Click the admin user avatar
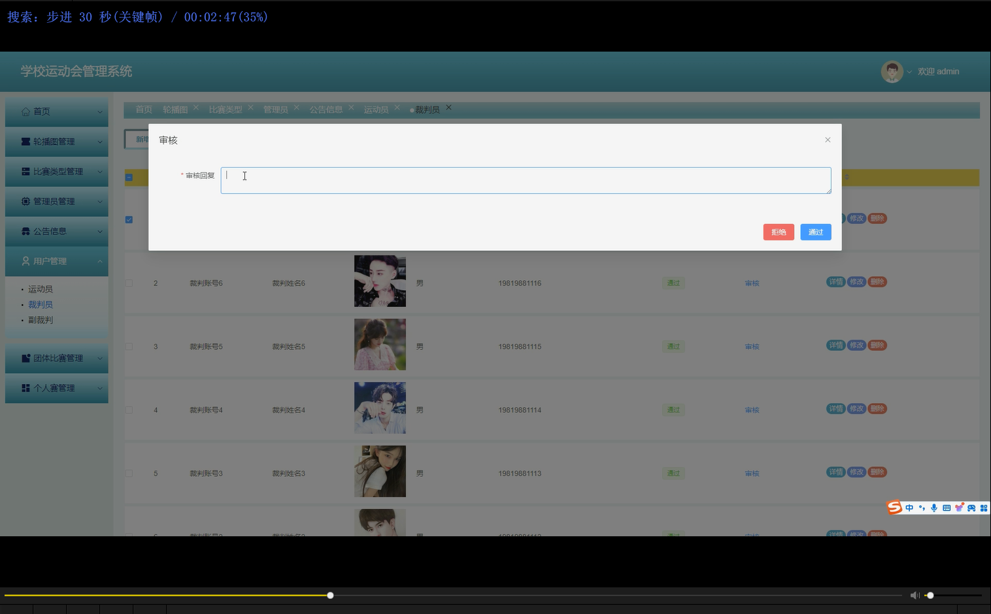991x614 pixels. pyautogui.click(x=892, y=72)
